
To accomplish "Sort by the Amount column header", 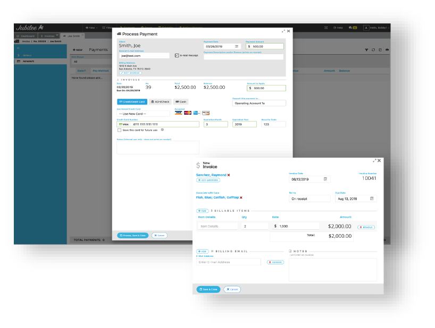I will click(x=329, y=71).
